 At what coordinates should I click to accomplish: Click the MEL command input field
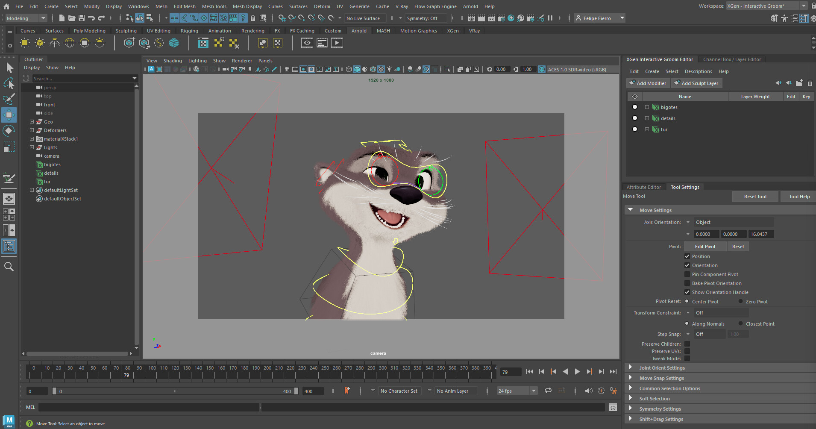(x=149, y=407)
